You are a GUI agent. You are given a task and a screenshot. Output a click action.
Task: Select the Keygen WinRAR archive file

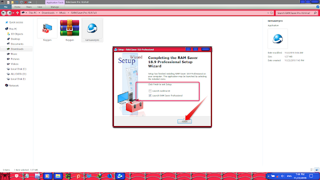point(69,30)
